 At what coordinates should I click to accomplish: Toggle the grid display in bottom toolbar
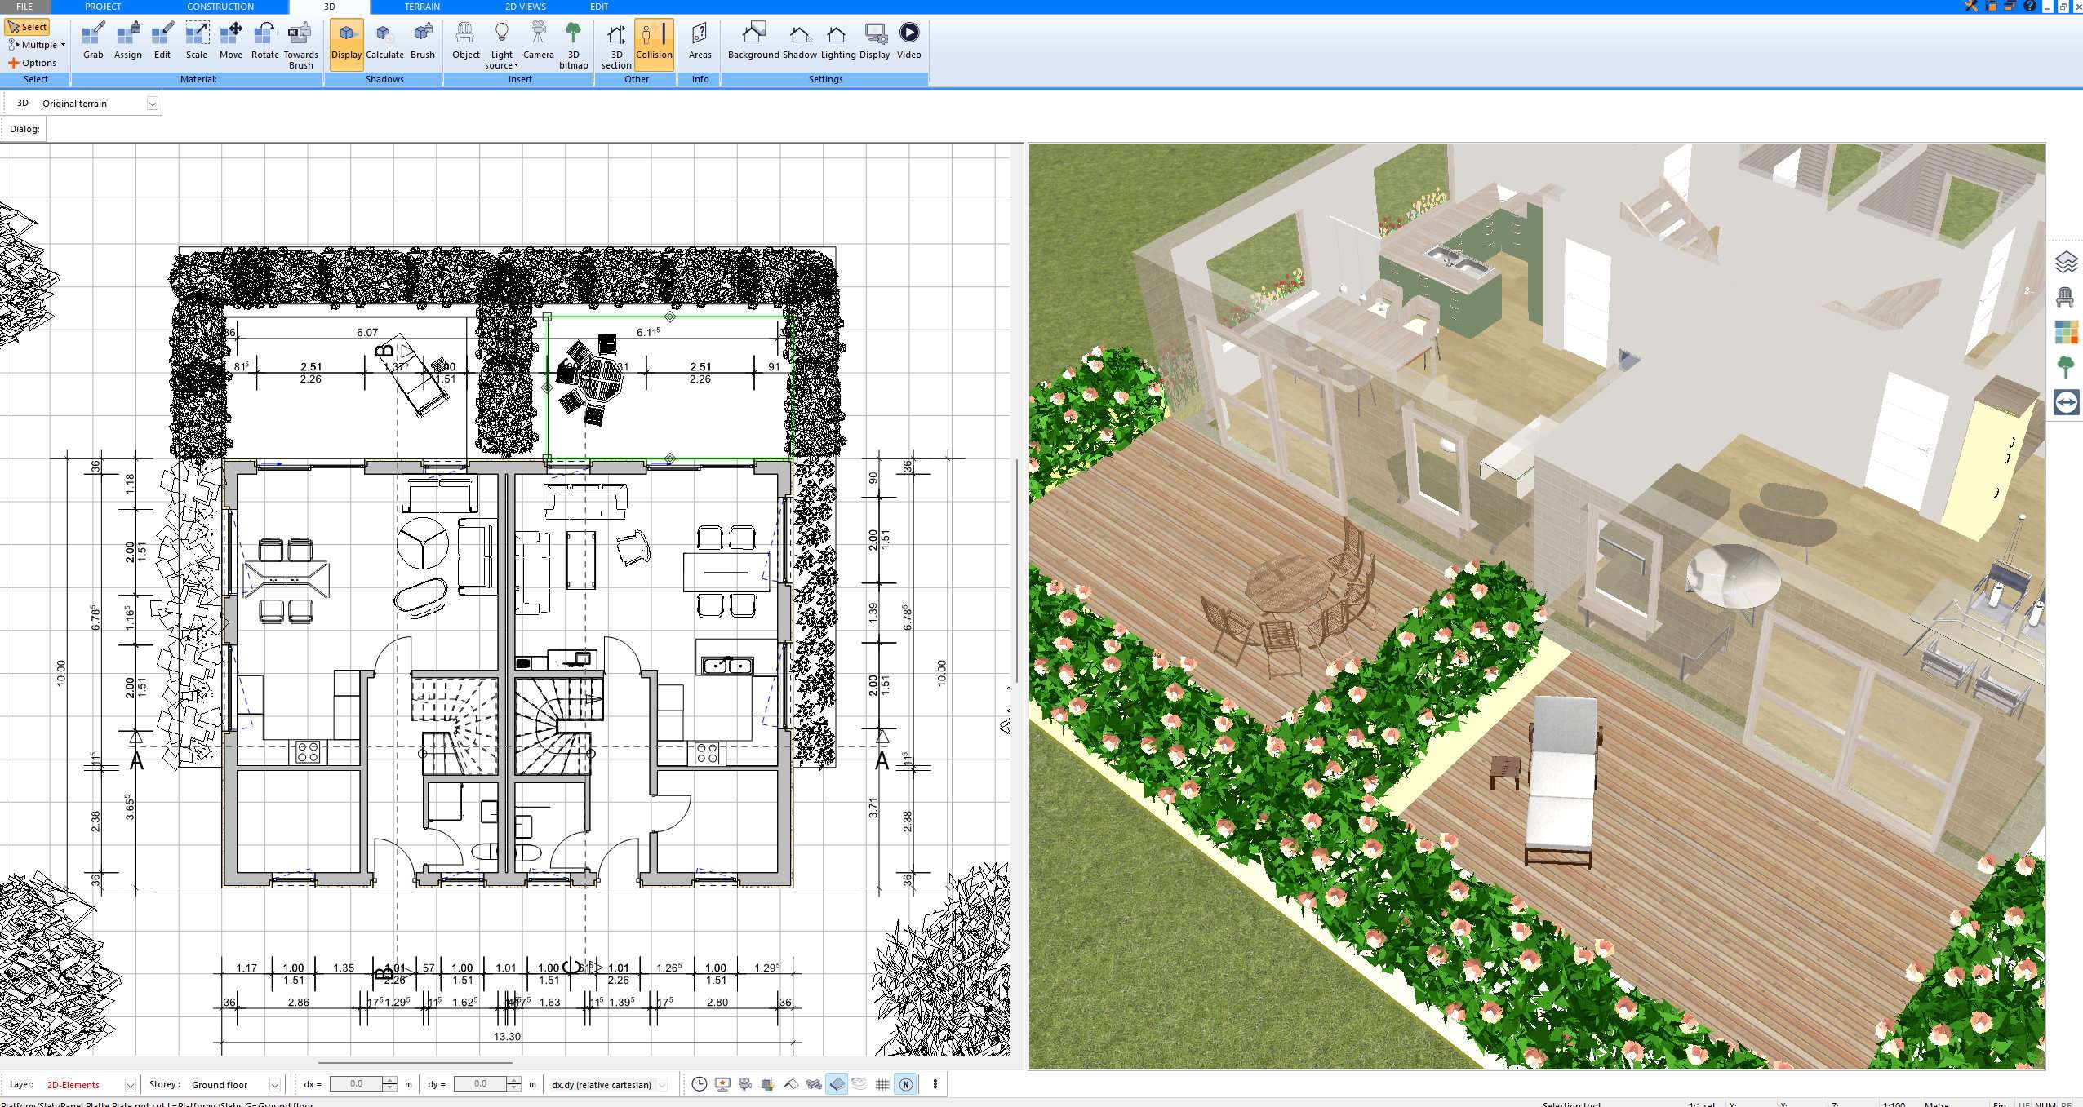click(882, 1084)
